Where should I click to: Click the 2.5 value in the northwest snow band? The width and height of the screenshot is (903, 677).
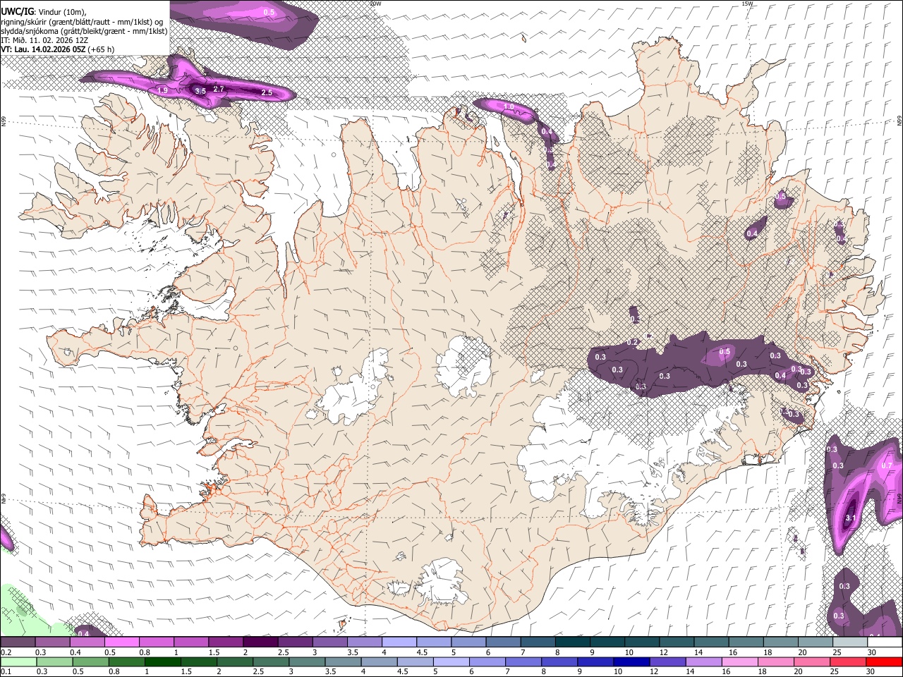[267, 92]
